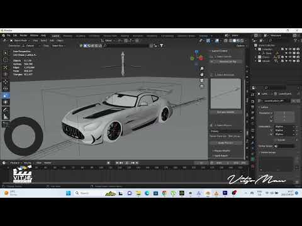Open the Window menu
This screenshot has height=226, width=302.
pos(34,35)
